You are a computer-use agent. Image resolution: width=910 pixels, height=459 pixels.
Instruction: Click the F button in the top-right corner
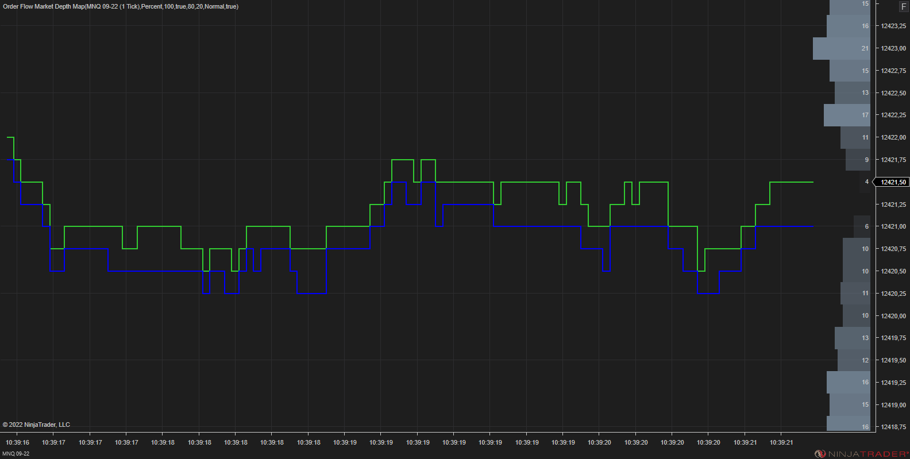click(904, 7)
